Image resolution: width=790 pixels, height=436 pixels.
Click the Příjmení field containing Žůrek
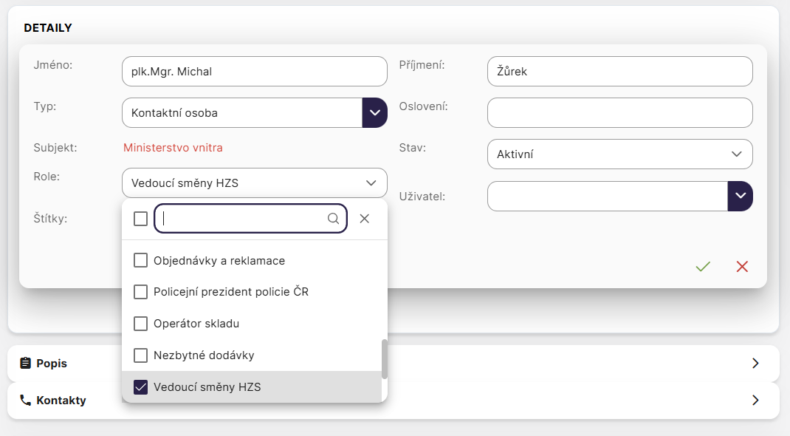pos(619,72)
